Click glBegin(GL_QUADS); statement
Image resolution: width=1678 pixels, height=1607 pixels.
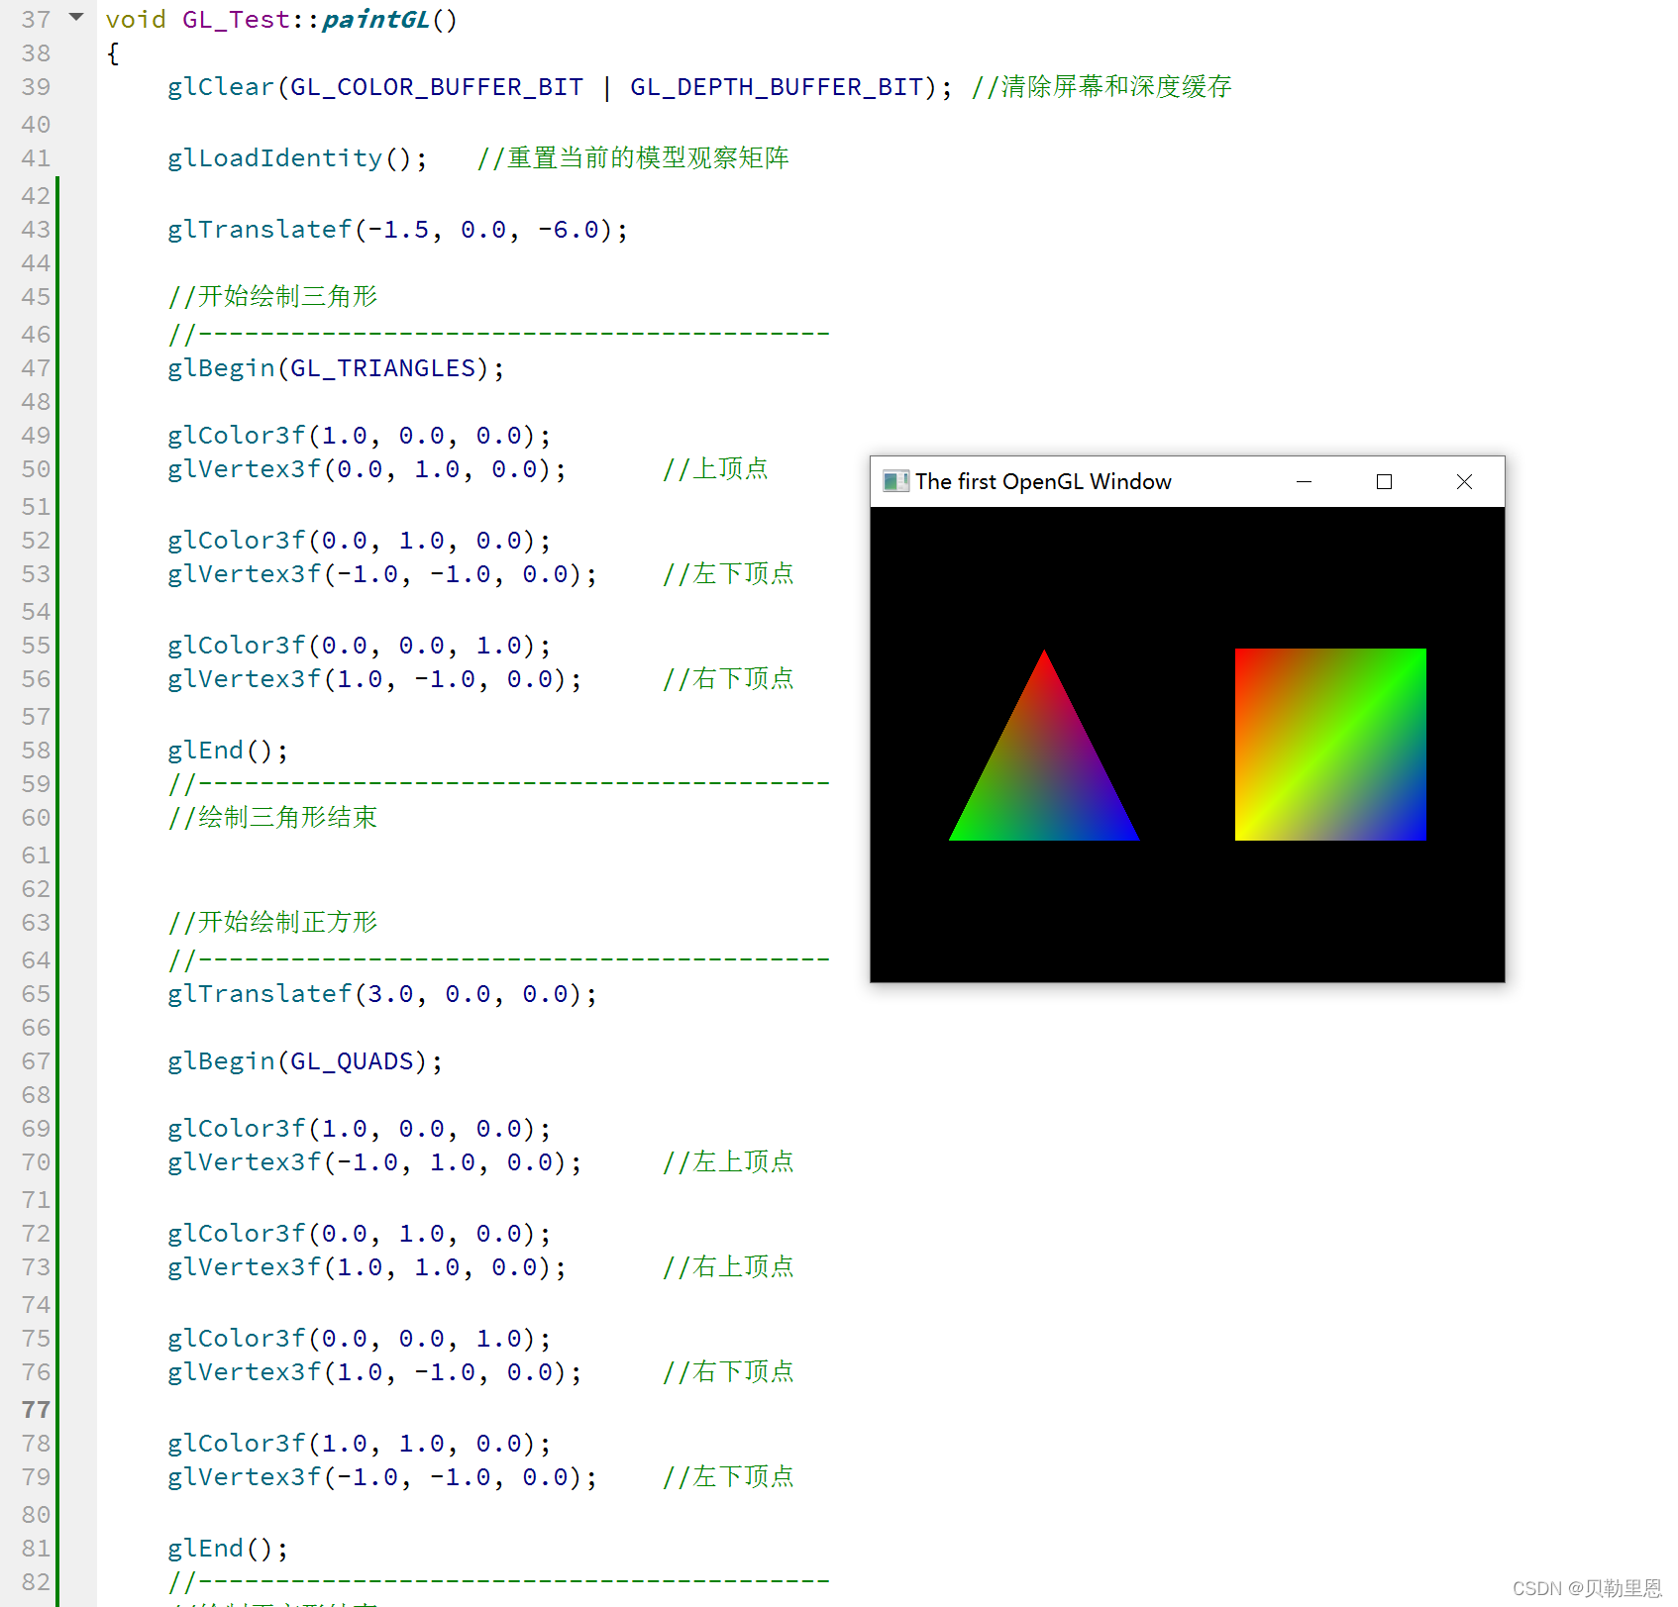305,1061
